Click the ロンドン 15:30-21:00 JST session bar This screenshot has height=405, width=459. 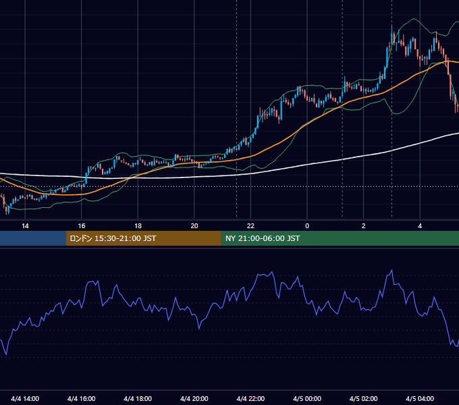pos(143,238)
